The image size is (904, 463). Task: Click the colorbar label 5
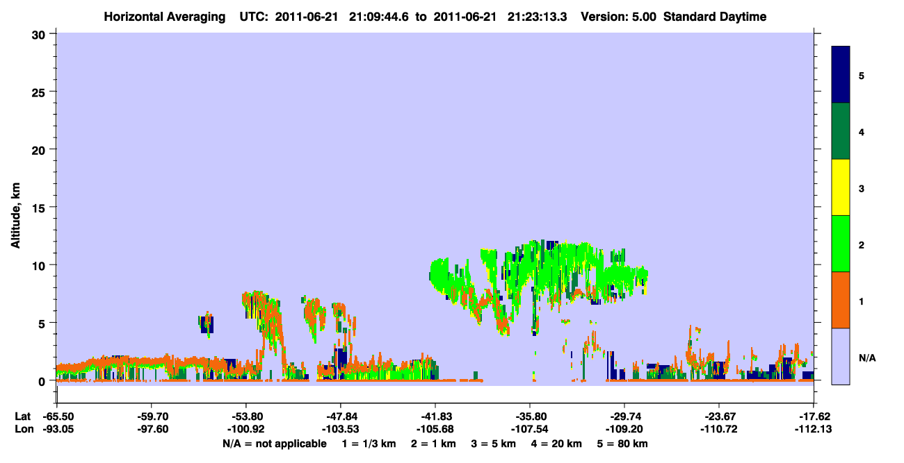point(862,76)
